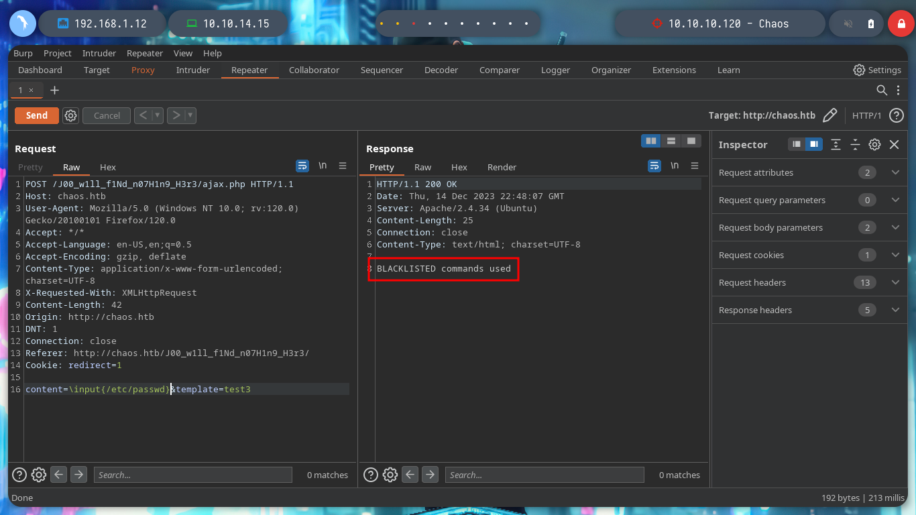This screenshot has height=515, width=916.
Task: Click response search input field
Action: tap(545, 475)
